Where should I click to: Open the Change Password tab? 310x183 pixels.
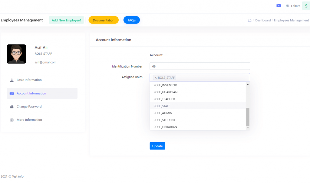(29, 107)
